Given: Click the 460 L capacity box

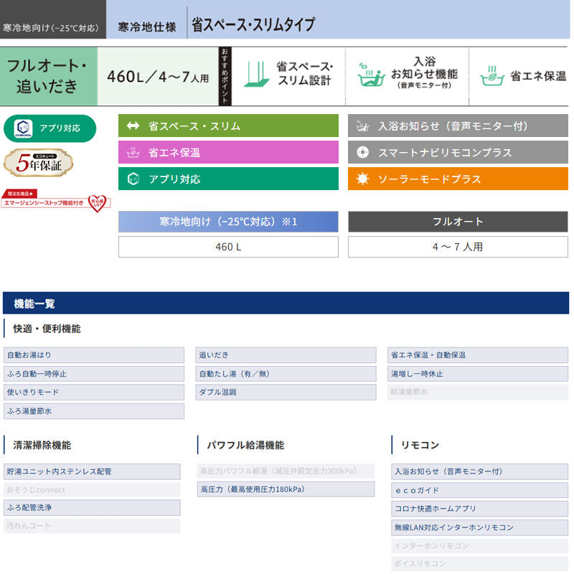Looking at the screenshot, I should pyautogui.click(x=228, y=247).
